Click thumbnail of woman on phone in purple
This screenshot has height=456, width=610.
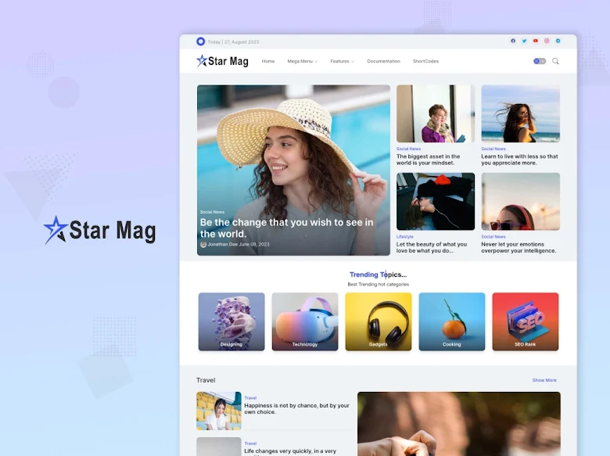436,113
